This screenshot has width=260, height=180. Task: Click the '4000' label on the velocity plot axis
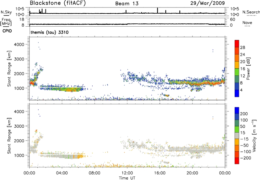pos(19,111)
